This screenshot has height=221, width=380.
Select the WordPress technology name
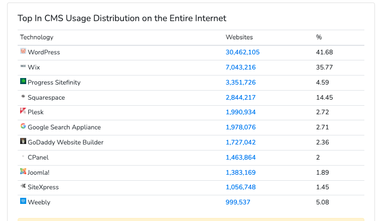pos(44,52)
